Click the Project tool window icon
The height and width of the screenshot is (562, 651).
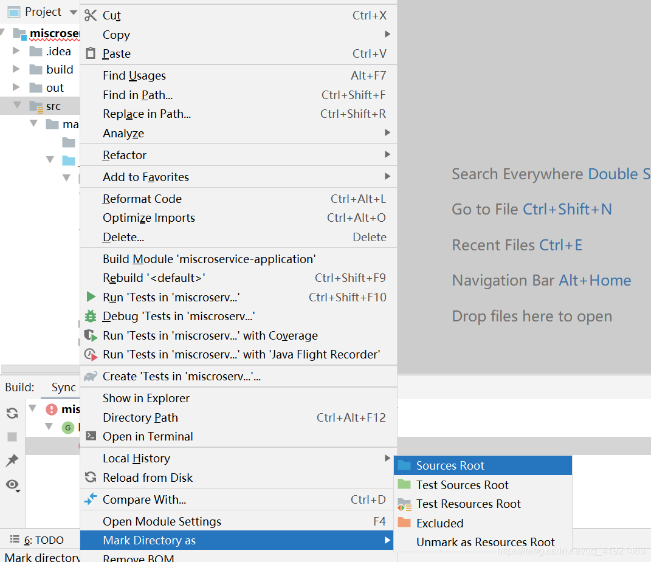[x=14, y=12]
